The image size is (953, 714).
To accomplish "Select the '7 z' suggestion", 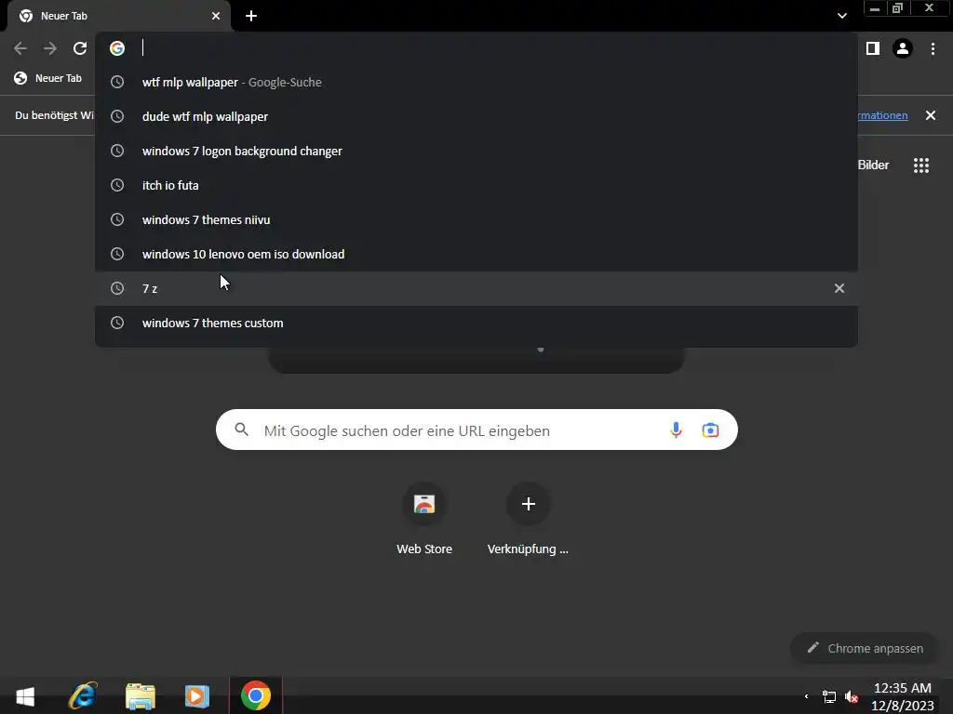I will 476,288.
